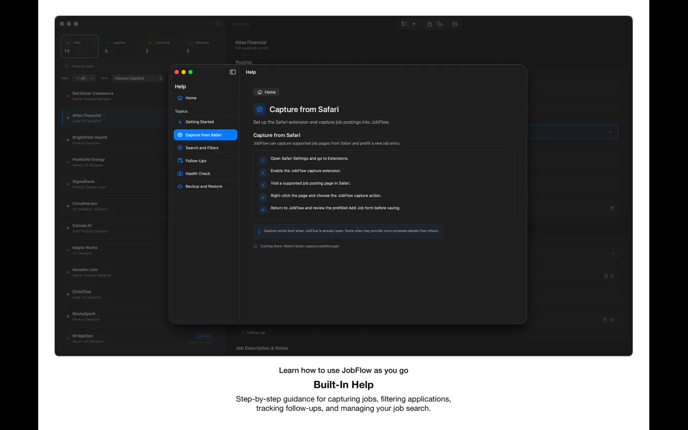Select the BrightPath Health job row

pyautogui.click(x=115, y=140)
